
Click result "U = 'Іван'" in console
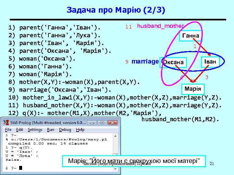(x=22, y=152)
